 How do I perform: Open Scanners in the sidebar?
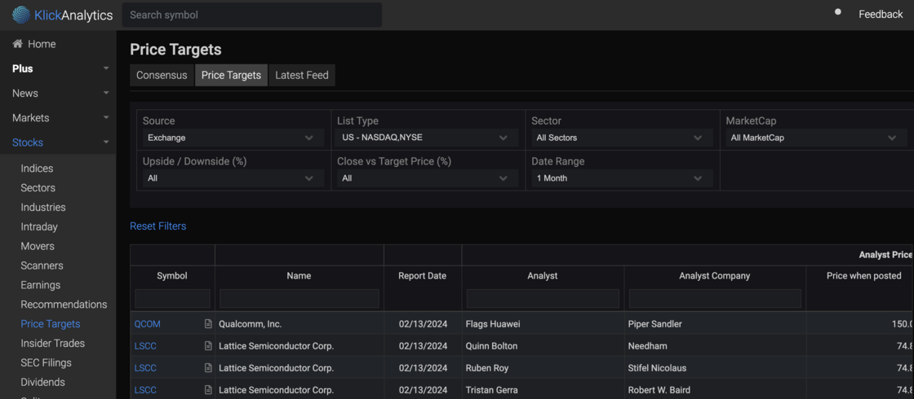42,265
